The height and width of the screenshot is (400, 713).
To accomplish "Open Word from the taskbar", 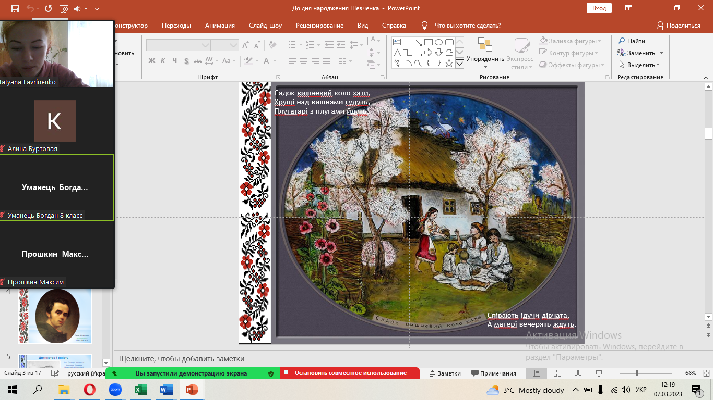I will 166,390.
